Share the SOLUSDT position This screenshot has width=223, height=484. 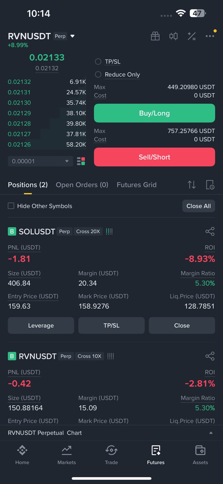(x=210, y=231)
